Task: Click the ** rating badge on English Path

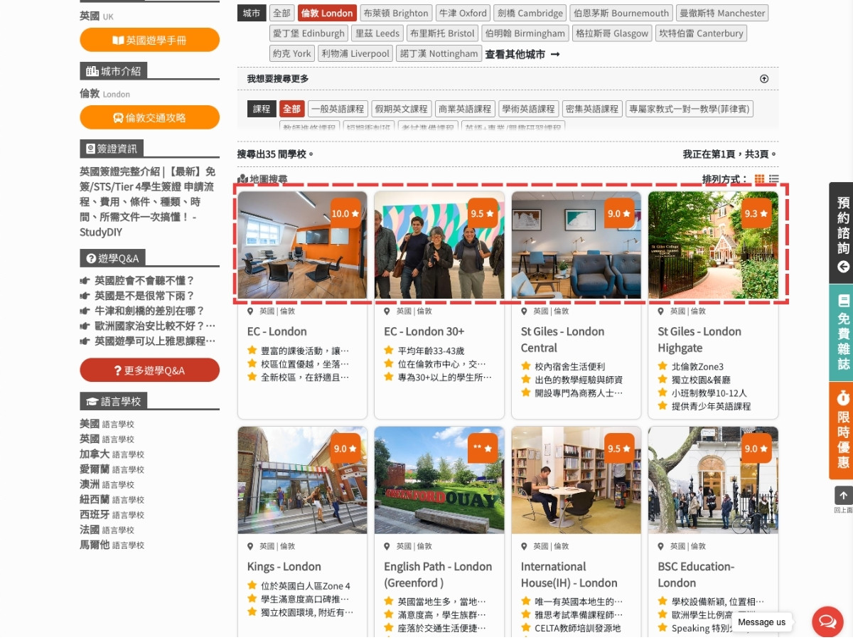Action: coord(482,449)
